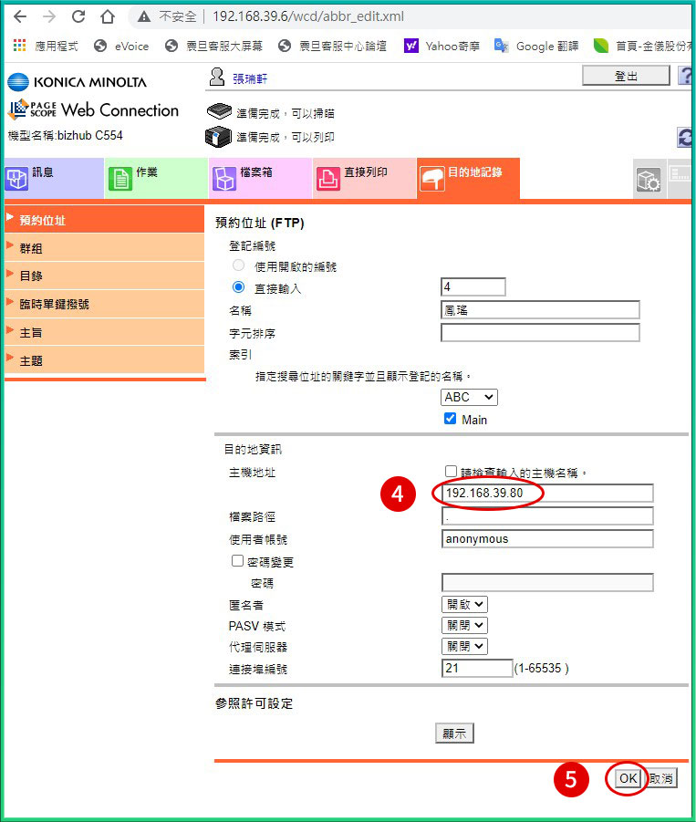This screenshot has height=822, width=696.
Task: Toggle the 密碼變更 checkbox
Action: tap(237, 561)
